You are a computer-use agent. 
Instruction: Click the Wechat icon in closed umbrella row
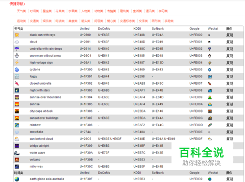tap(210, 84)
